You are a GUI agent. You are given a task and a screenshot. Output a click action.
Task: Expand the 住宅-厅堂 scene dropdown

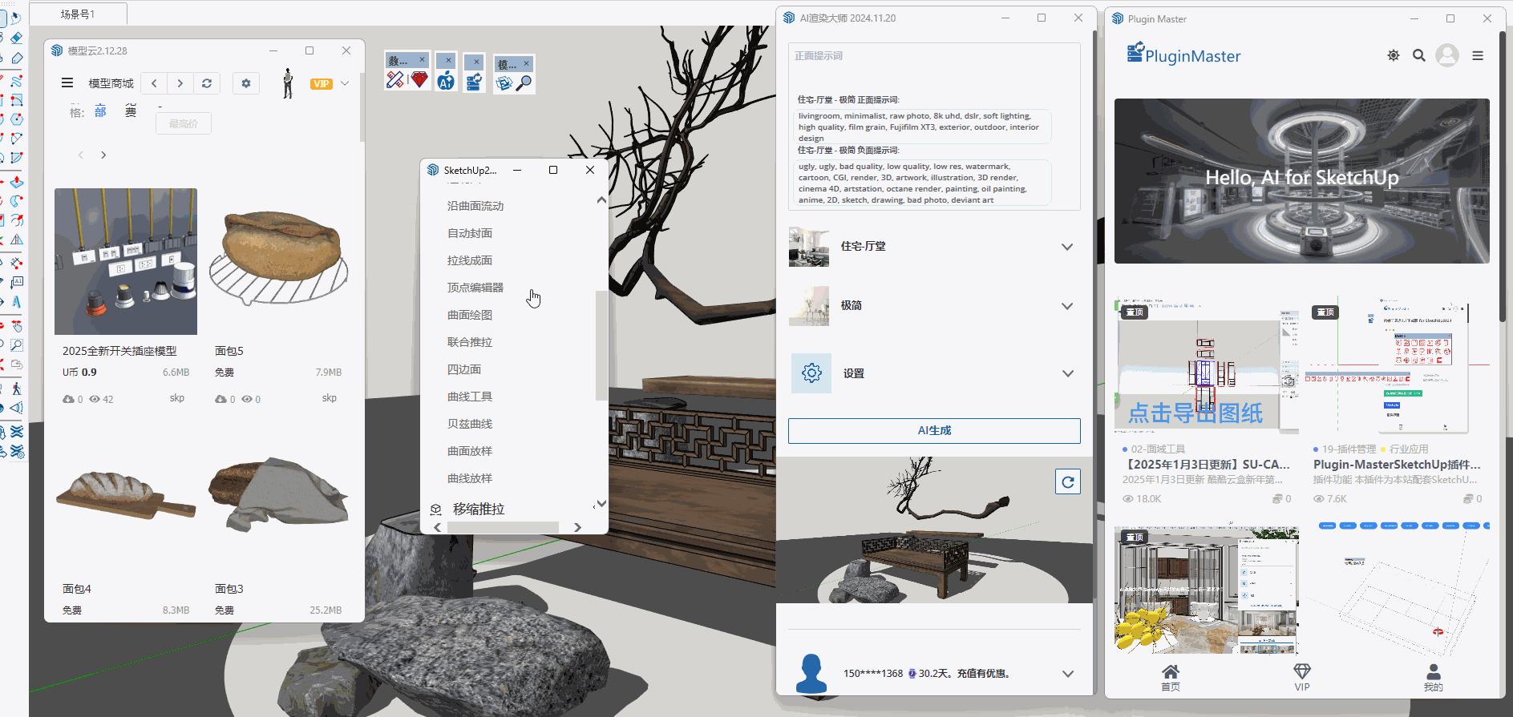tap(1066, 247)
